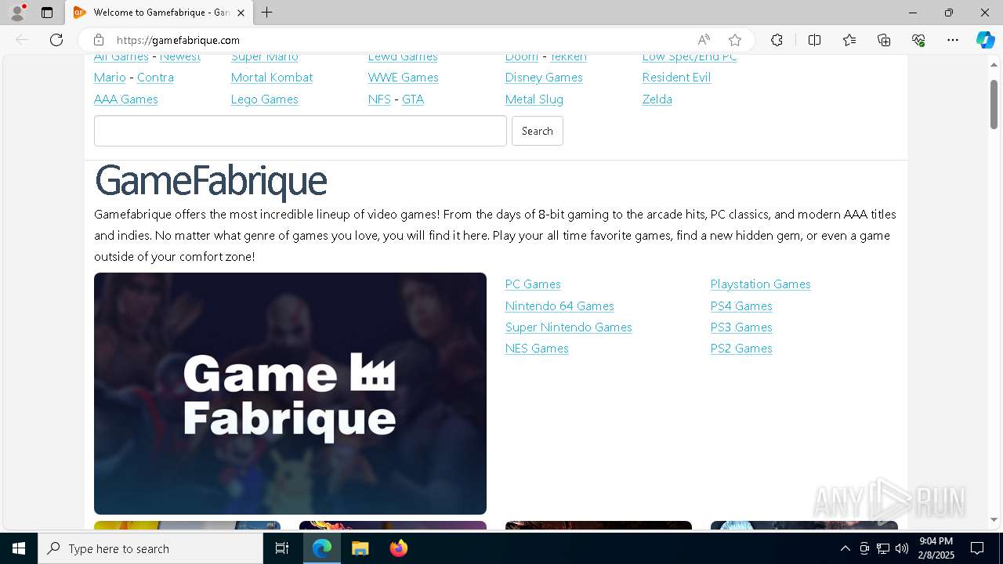Click the Read aloud icon

click(704, 40)
